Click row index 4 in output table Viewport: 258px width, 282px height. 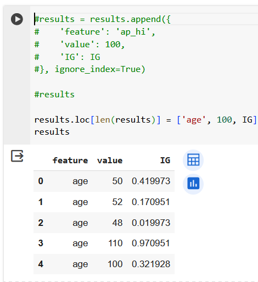pyautogui.click(x=41, y=264)
